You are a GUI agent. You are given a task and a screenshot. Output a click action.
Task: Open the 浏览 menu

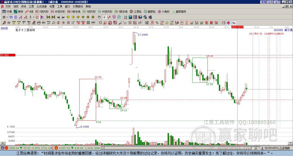[16, 7]
